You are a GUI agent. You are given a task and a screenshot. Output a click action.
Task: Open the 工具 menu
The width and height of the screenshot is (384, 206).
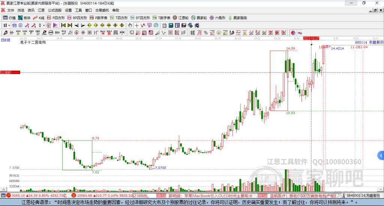coord(78,10)
